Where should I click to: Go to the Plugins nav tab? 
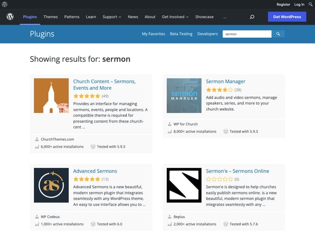coord(30,17)
